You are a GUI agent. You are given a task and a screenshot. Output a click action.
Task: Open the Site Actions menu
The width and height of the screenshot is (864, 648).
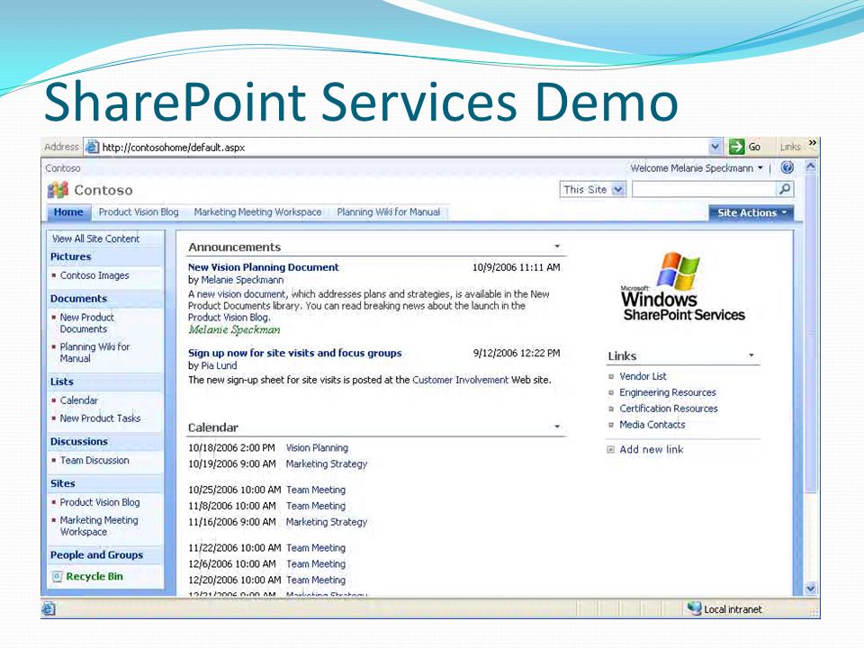pos(751,212)
